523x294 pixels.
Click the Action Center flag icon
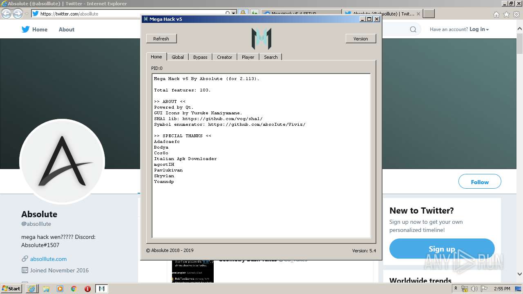(x=484, y=289)
